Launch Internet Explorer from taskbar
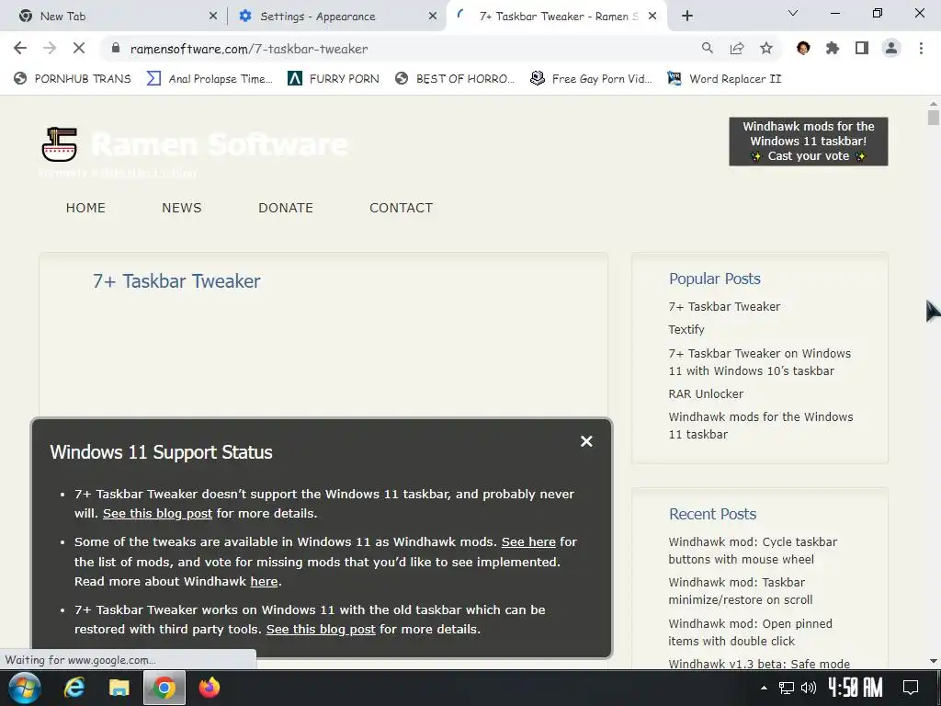Screen dimensions: 941x706 pyautogui.click(x=74, y=688)
